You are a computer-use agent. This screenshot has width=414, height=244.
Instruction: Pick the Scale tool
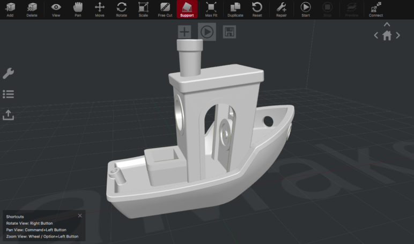point(143,9)
